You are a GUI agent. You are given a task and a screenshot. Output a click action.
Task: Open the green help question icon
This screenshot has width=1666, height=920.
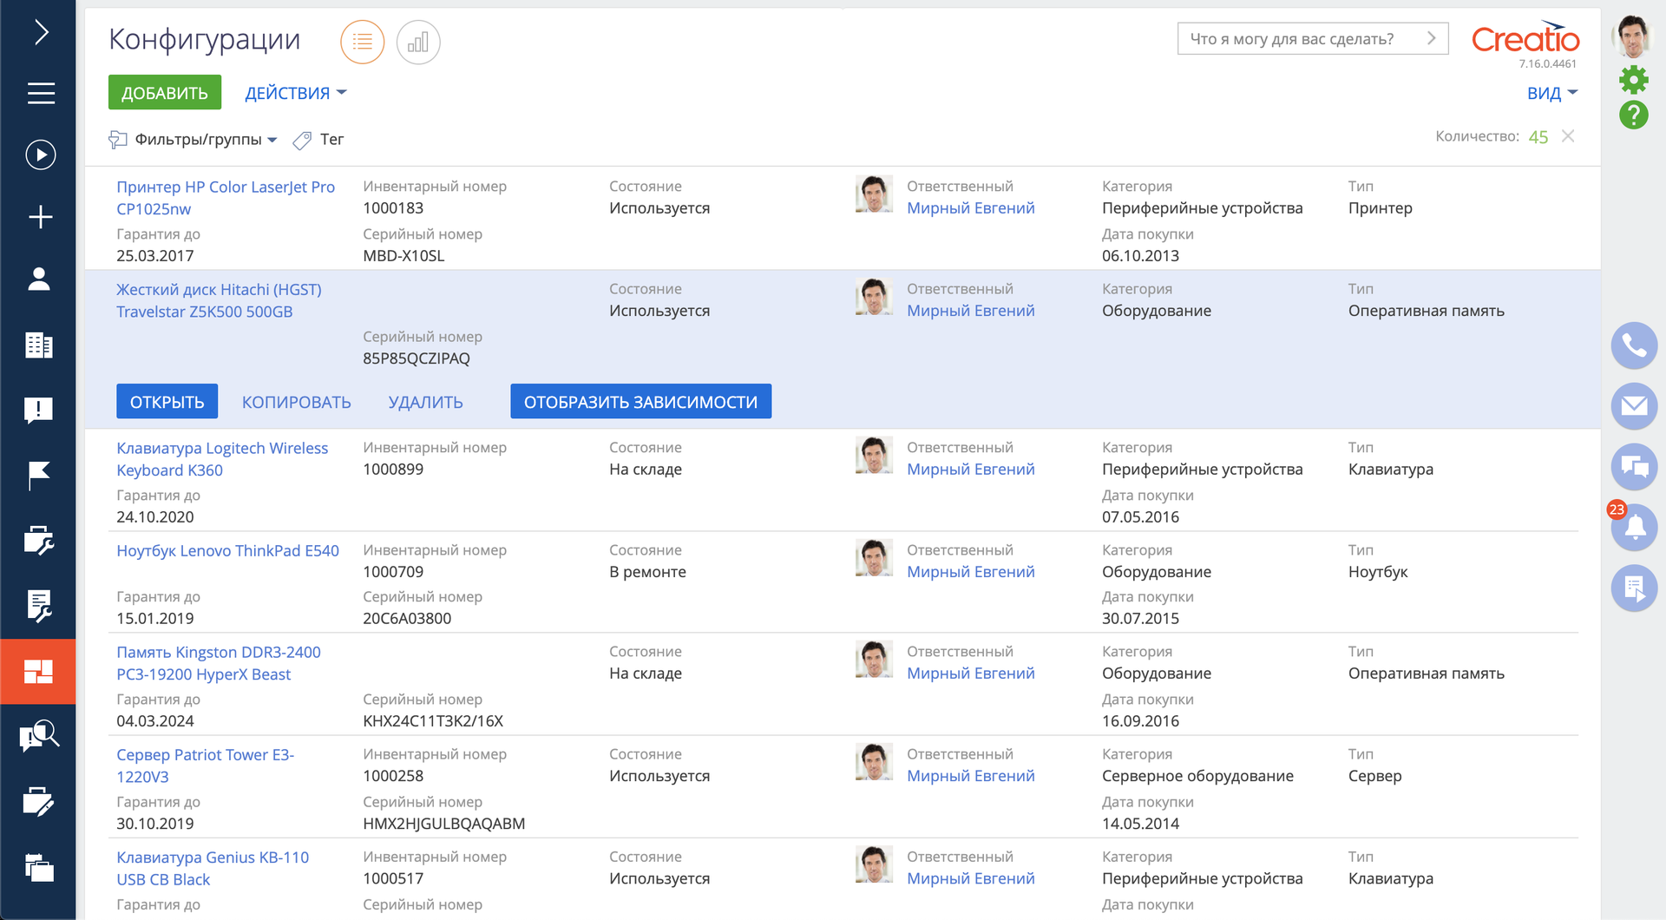pos(1634,115)
